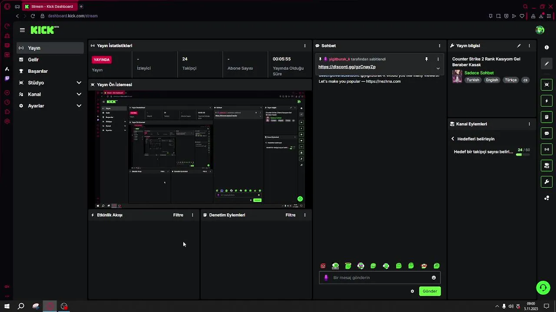556x312 pixels.
Task: Open Yayın in the sidebar
Action: tap(50, 48)
